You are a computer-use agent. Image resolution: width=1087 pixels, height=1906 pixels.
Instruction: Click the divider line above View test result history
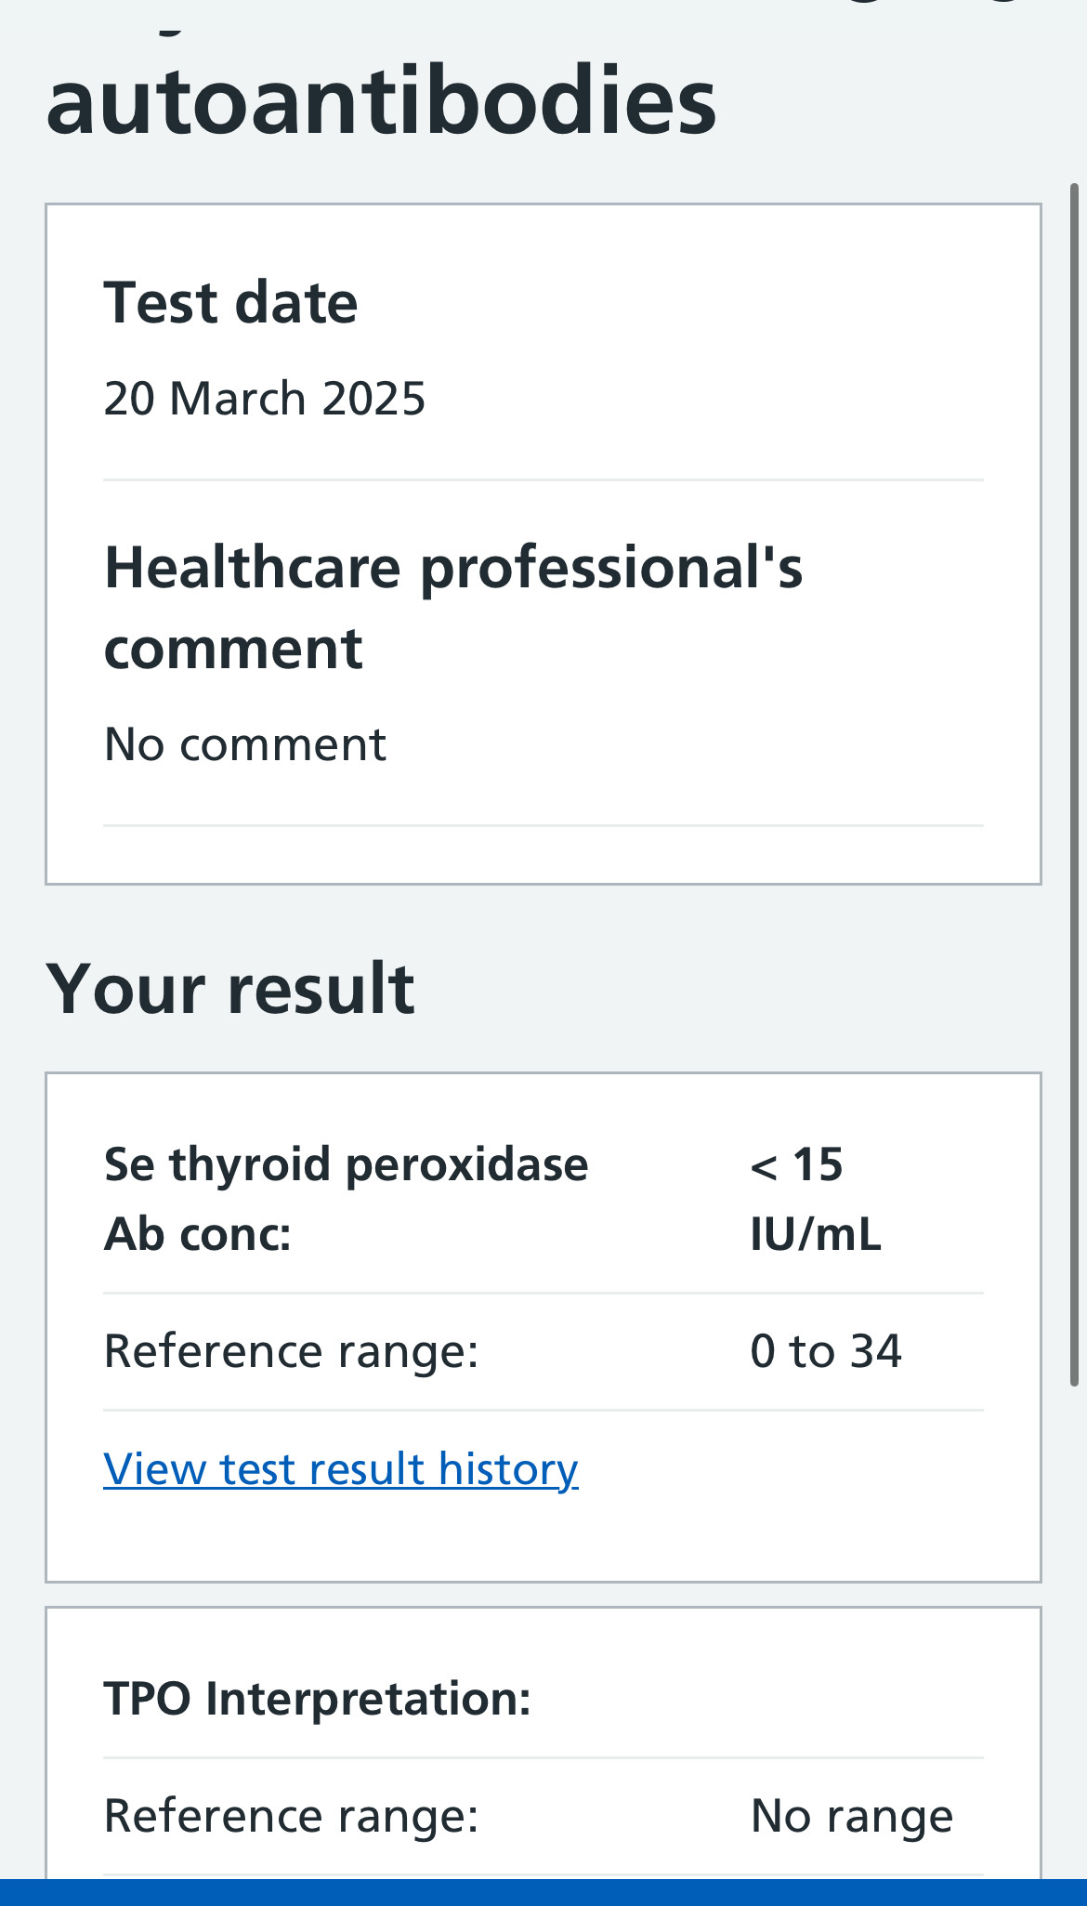(543, 1411)
